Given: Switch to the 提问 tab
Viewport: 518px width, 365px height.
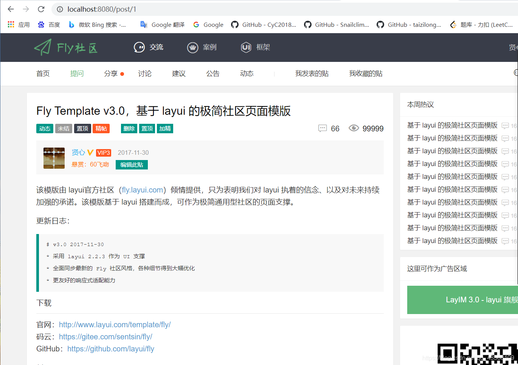Looking at the screenshot, I should [x=77, y=74].
